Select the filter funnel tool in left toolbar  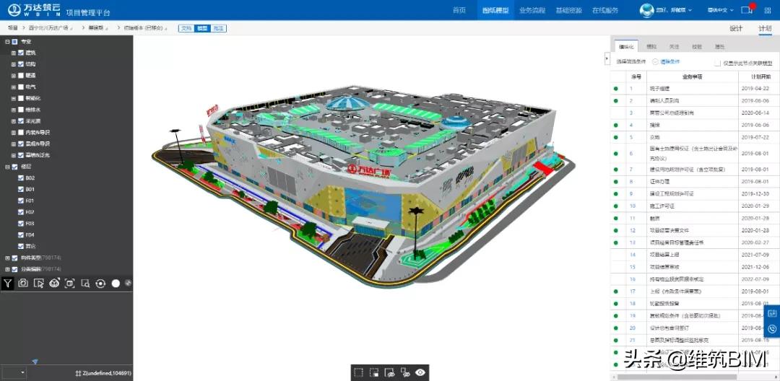click(7, 283)
